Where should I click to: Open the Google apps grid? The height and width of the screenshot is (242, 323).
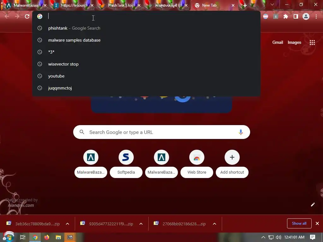click(312, 43)
